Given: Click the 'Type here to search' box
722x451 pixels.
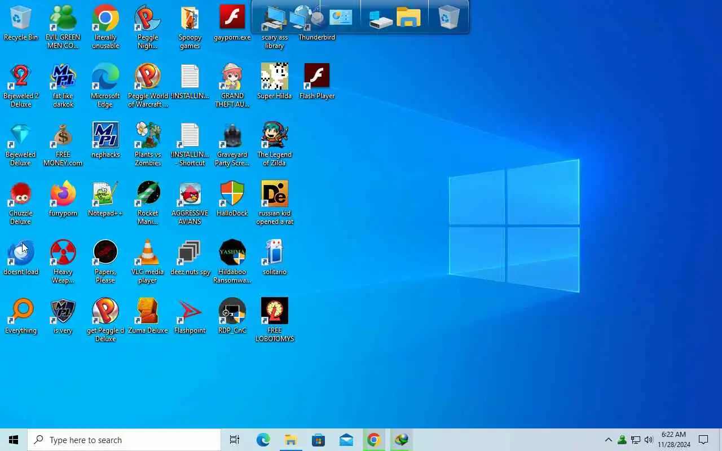Looking at the screenshot, I should pyautogui.click(x=124, y=440).
